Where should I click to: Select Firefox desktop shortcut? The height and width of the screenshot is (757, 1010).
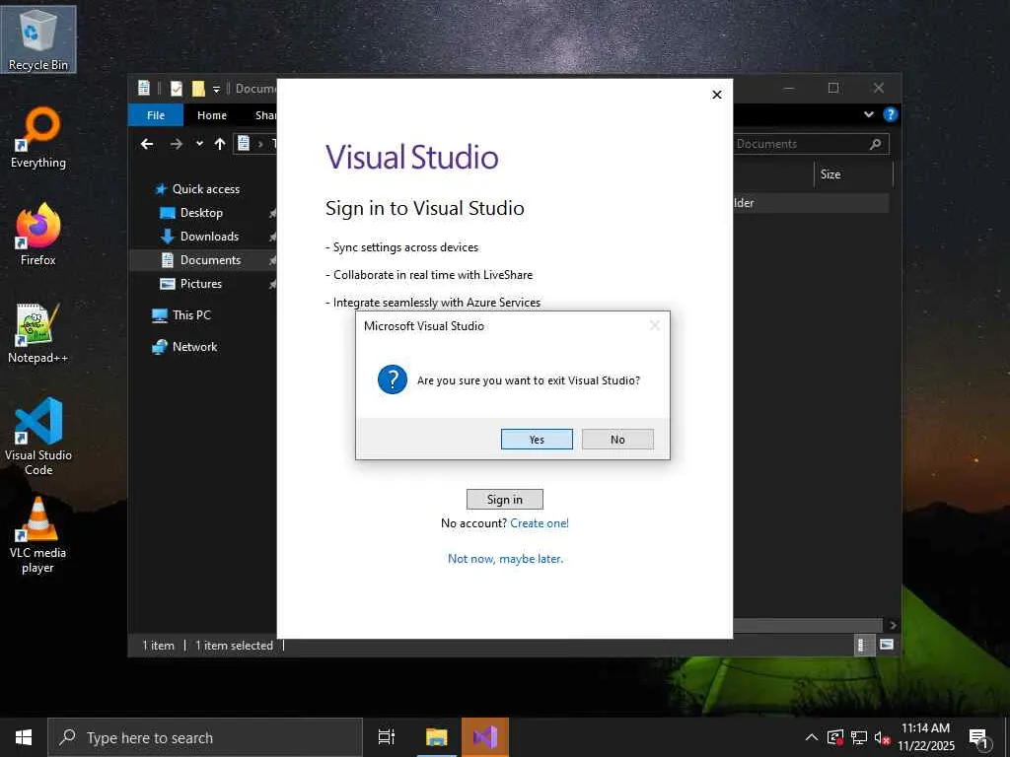(38, 236)
